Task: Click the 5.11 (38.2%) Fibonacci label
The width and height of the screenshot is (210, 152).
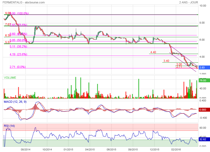Action: [18, 46]
